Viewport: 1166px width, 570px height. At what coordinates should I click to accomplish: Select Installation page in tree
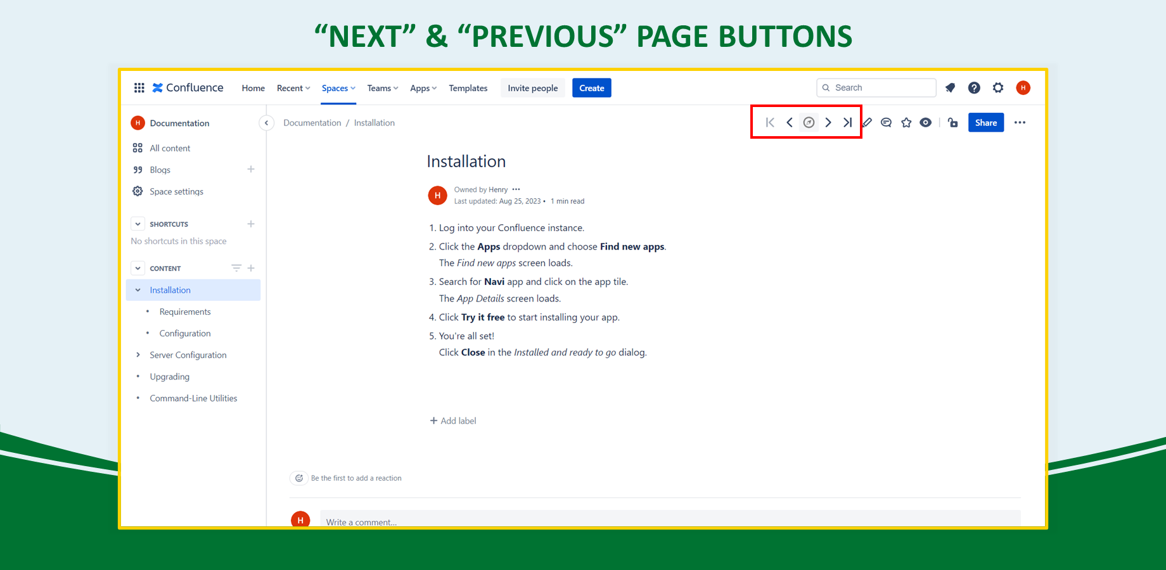[170, 290]
